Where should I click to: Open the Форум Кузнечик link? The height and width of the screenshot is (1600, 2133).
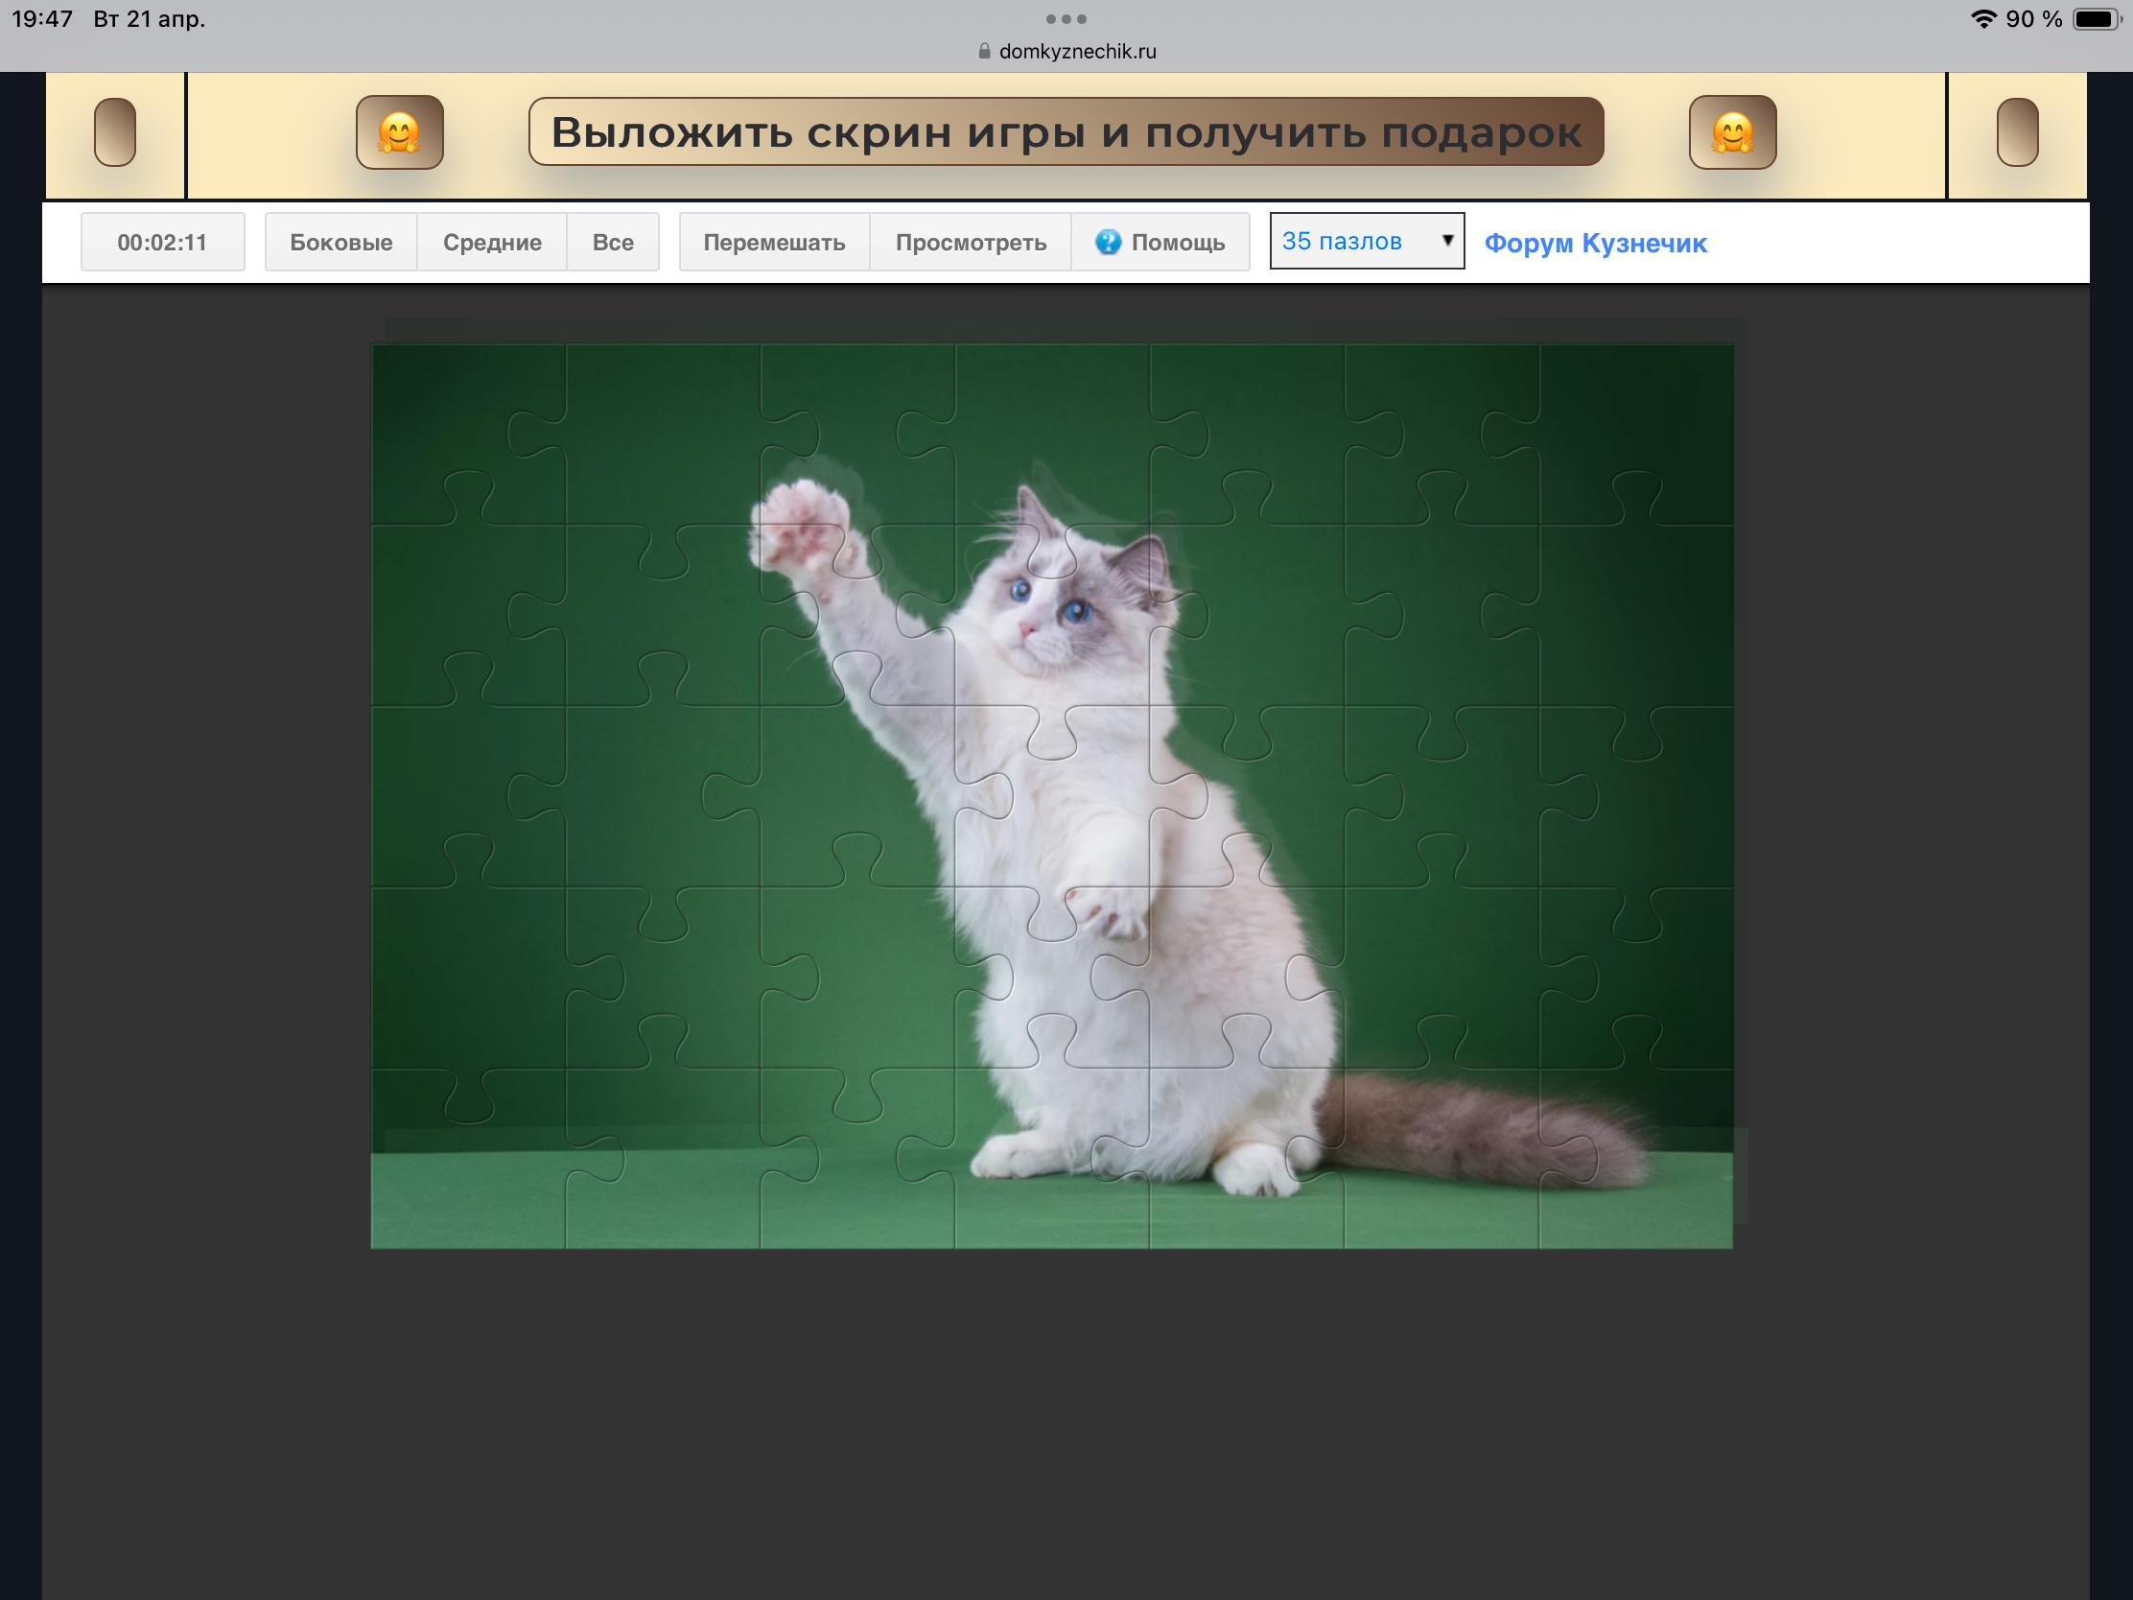click(x=1595, y=243)
